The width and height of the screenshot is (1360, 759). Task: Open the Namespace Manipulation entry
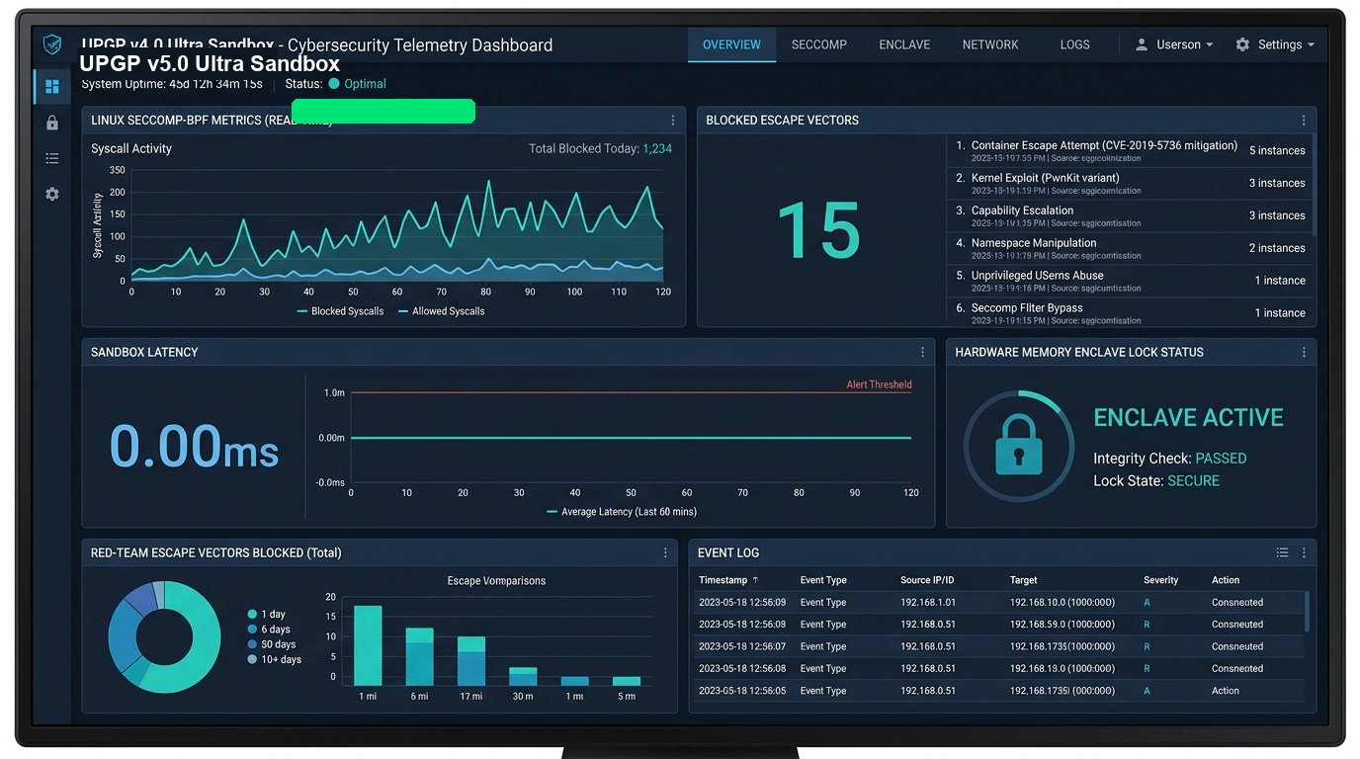pyautogui.click(x=1130, y=249)
